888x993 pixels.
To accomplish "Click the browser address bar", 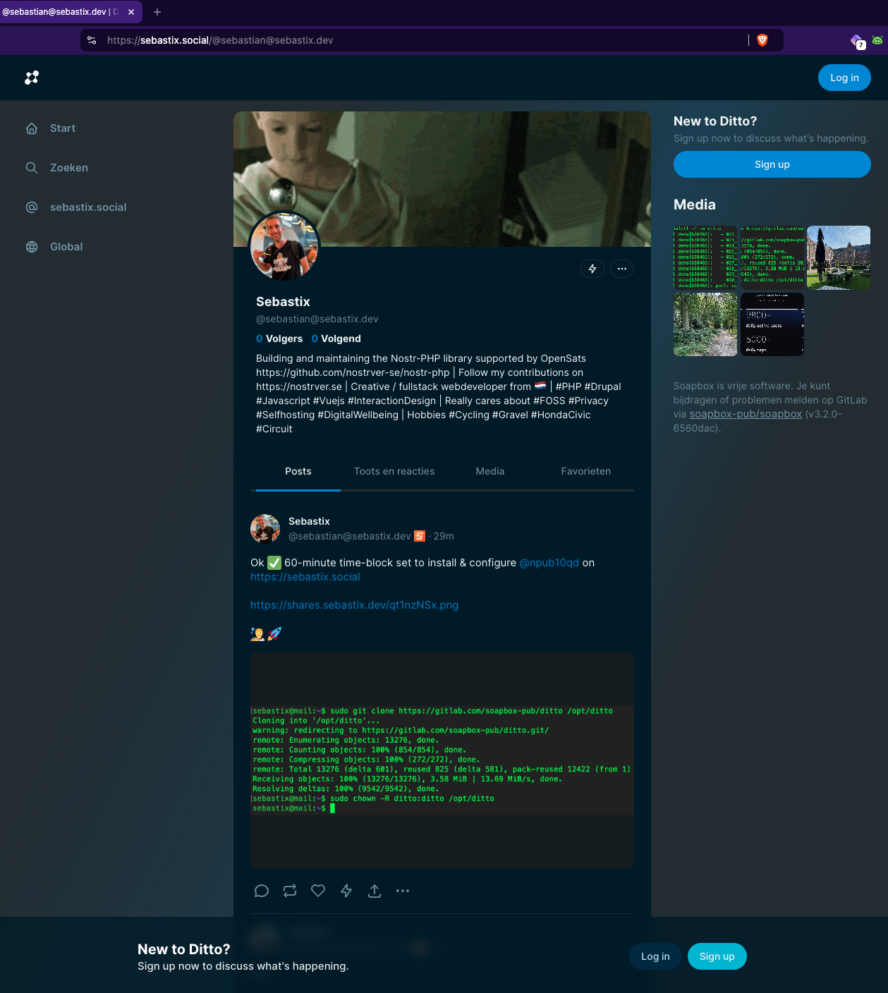I will [x=423, y=40].
